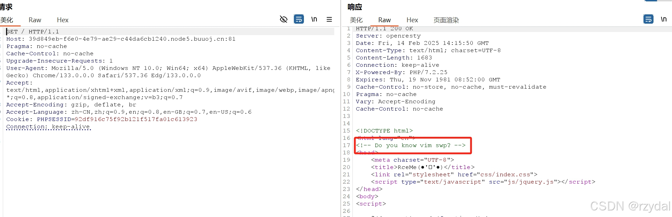The height and width of the screenshot is (217, 672).
Task: Click the meta charset UTF-8 line
Action: (x=412, y=160)
